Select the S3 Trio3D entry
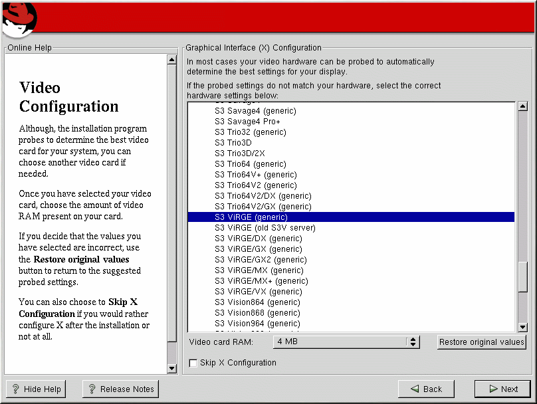Viewport: 537px width, 404px height. click(x=351, y=143)
